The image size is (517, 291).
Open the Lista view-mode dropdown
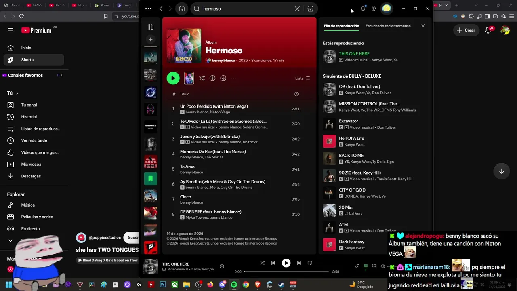pos(303,78)
